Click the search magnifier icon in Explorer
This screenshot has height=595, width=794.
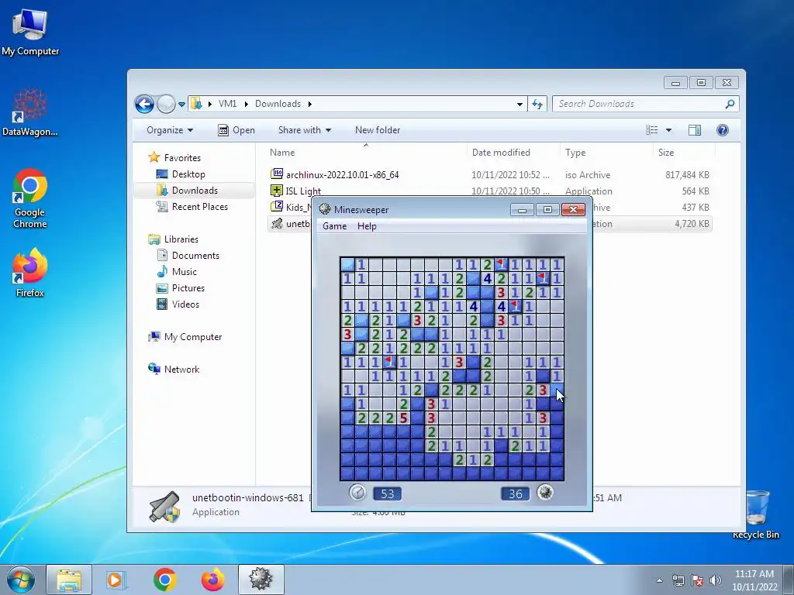(730, 104)
